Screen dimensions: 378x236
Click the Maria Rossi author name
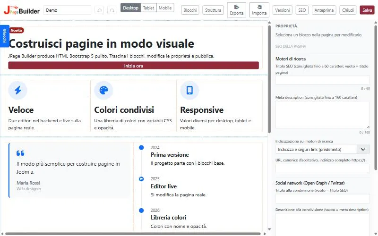(x=28, y=183)
